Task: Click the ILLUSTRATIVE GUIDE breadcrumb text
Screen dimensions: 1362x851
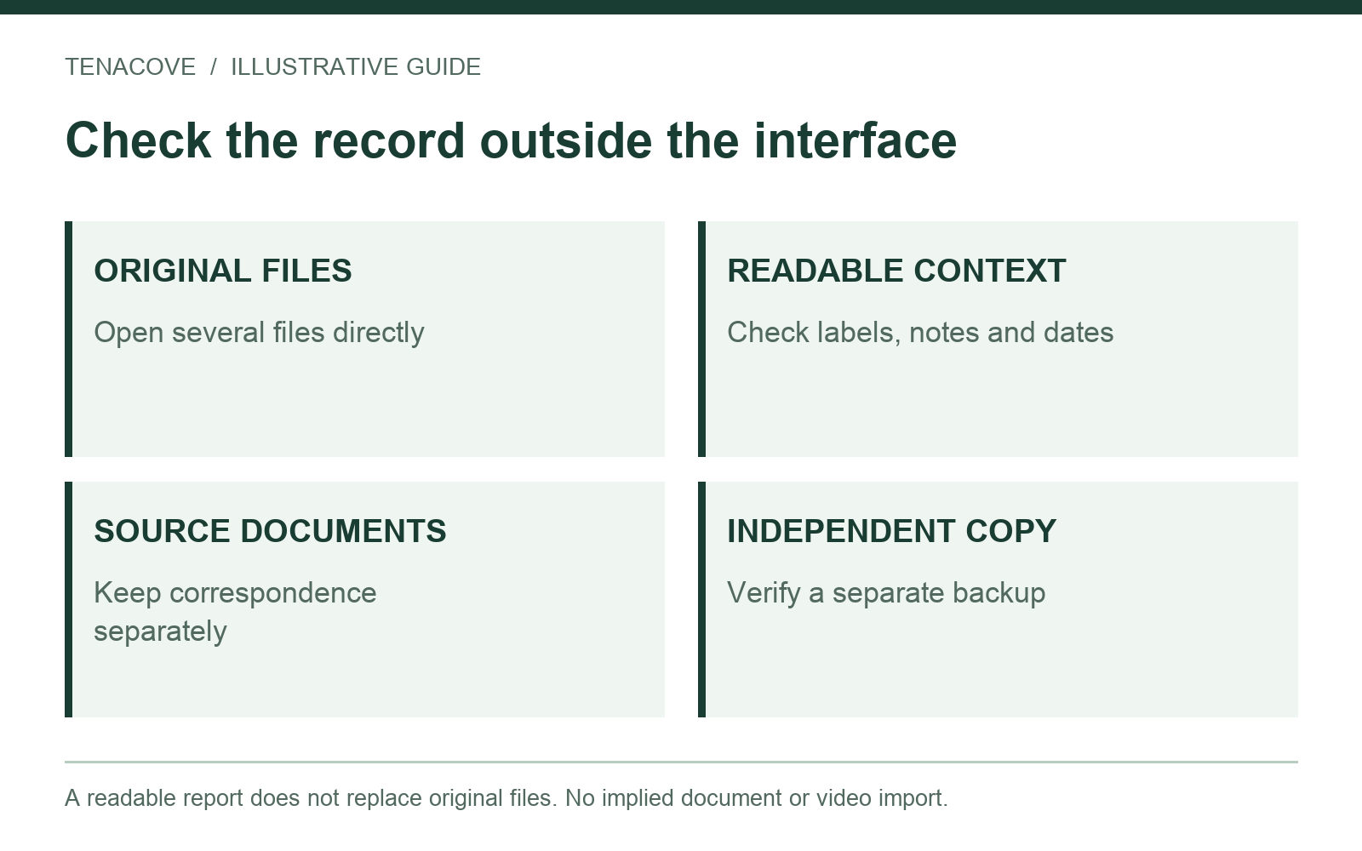Action: coord(356,67)
